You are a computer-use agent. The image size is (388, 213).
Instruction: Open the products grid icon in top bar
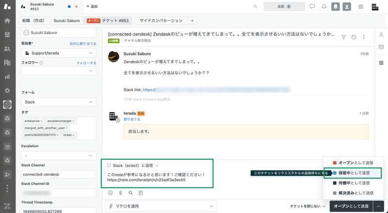tap(361, 7)
